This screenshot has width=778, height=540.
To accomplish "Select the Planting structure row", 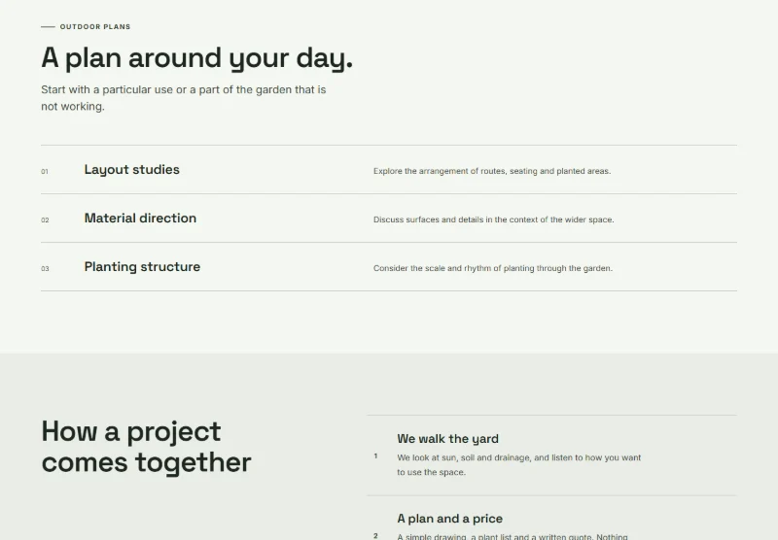I will pos(389,266).
